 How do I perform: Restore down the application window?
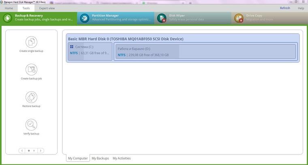(x=296, y=2)
